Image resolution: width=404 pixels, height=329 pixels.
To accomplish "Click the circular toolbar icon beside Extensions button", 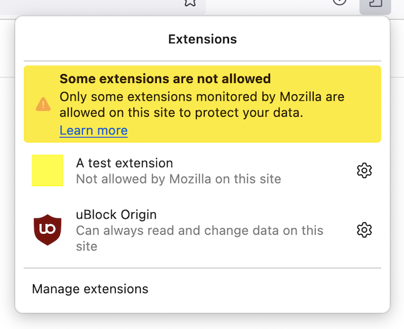I will 340,3.
